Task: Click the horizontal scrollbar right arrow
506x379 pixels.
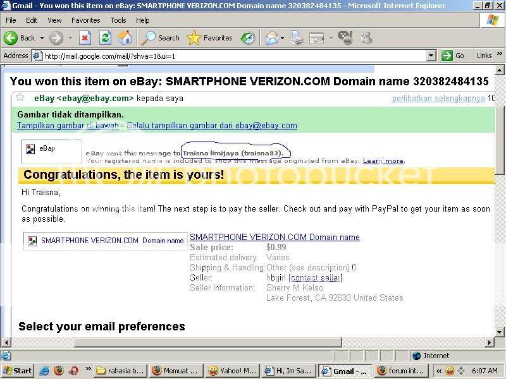Action: 490,342
